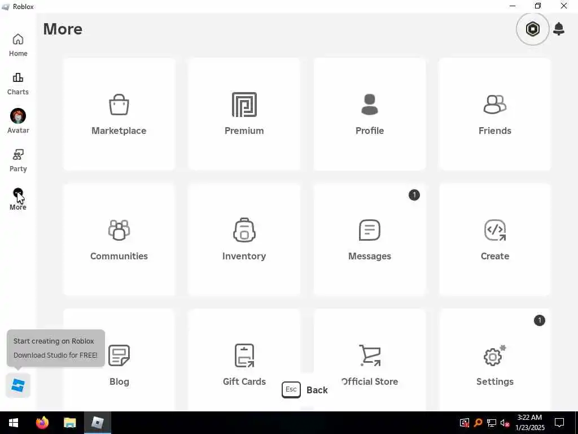Open the Windows Start menu
Viewport: 578px width, 434px height.
tap(14, 423)
